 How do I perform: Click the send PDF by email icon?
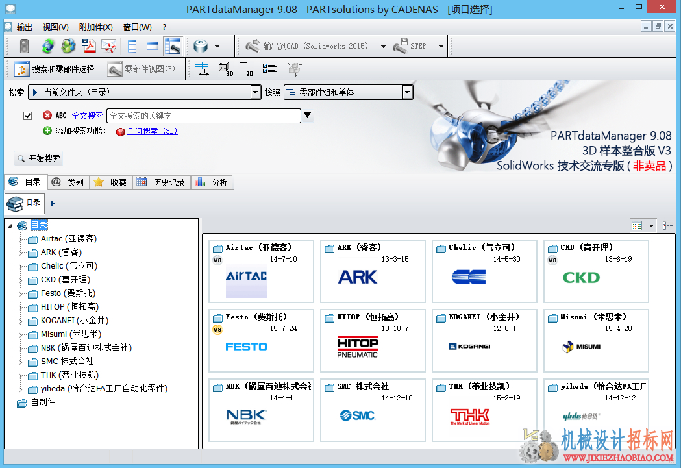point(108,46)
